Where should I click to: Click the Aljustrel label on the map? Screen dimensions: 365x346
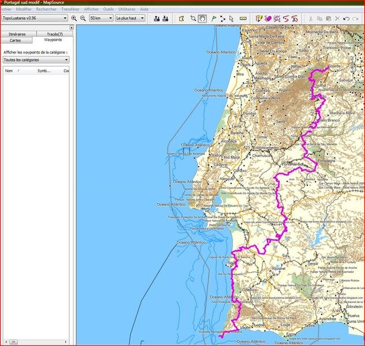(x=279, y=269)
